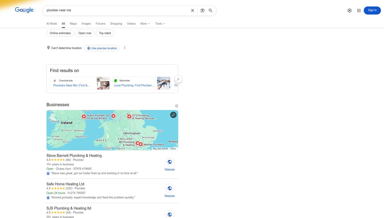This screenshot has width=388, height=218.
Task: Click the map Terms link
Action: click(173, 148)
